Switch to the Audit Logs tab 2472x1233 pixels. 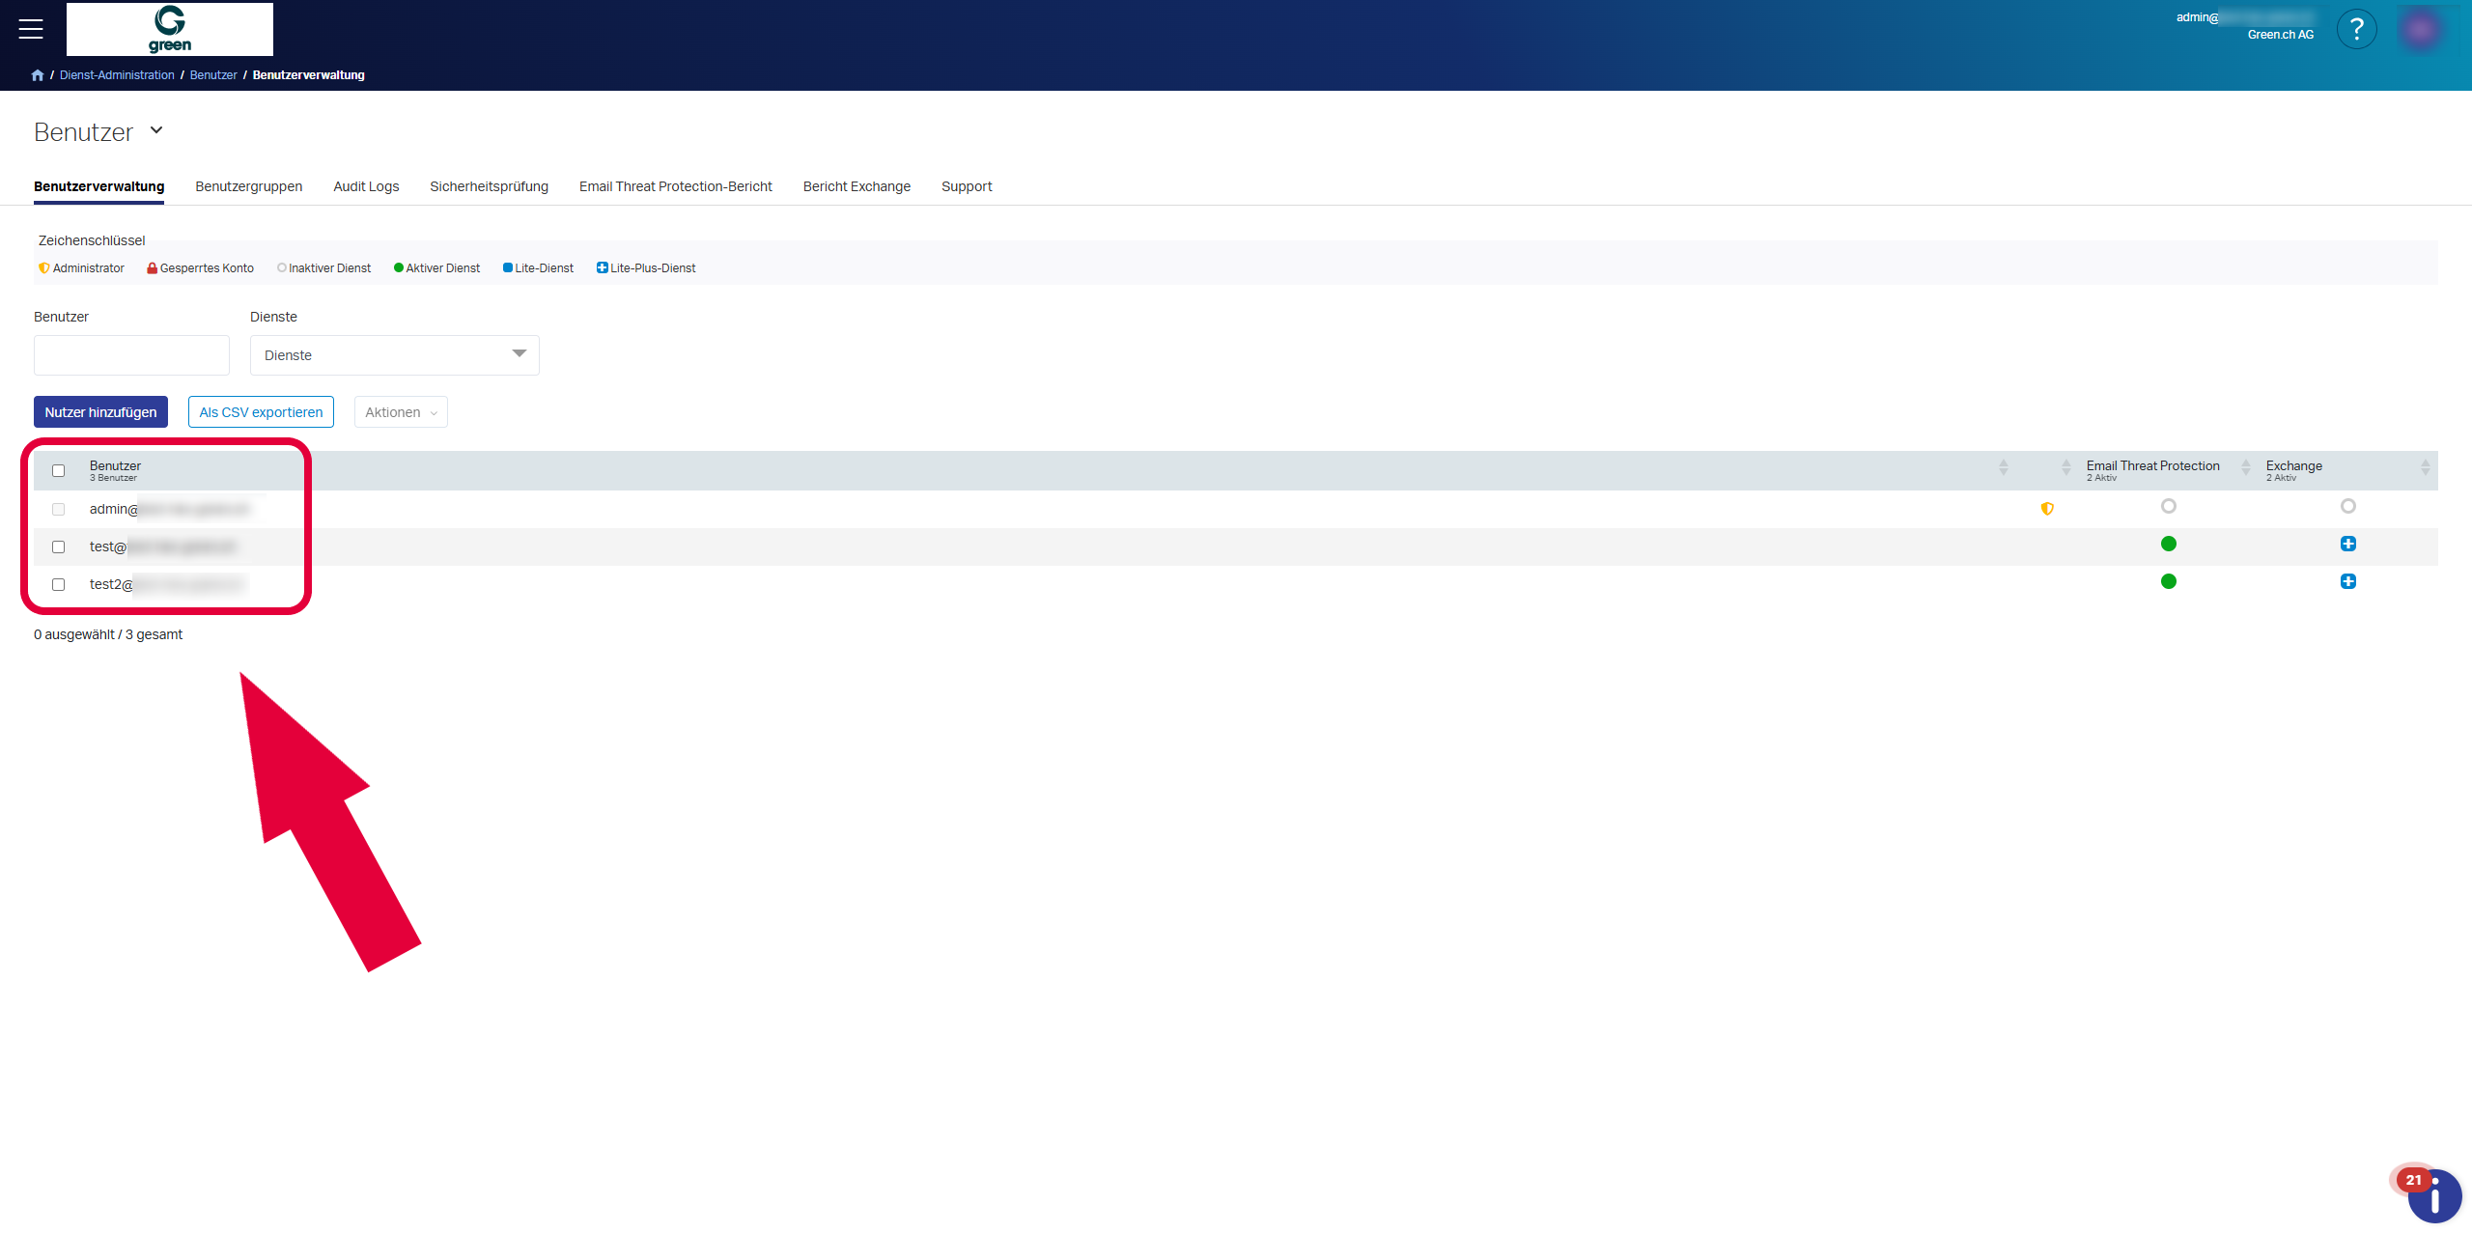(366, 186)
